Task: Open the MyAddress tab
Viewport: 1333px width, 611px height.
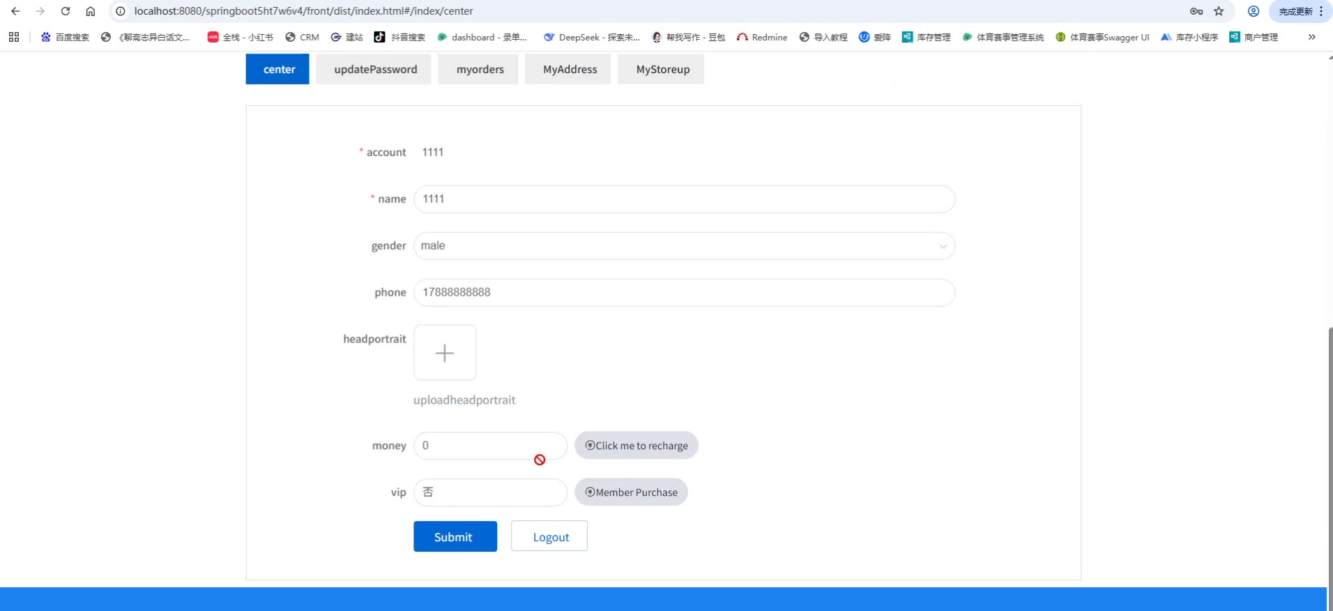Action: 568,70
